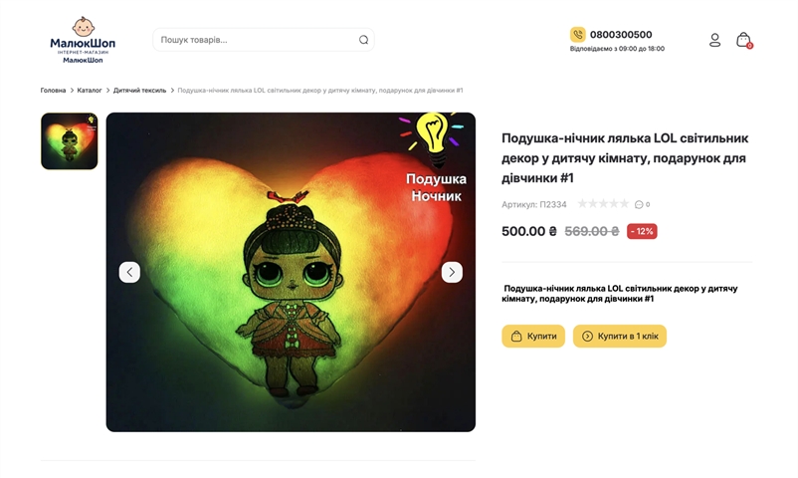The width and height of the screenshot is (798, 478).
Task: Show previous product image
Action: point(129,272)
